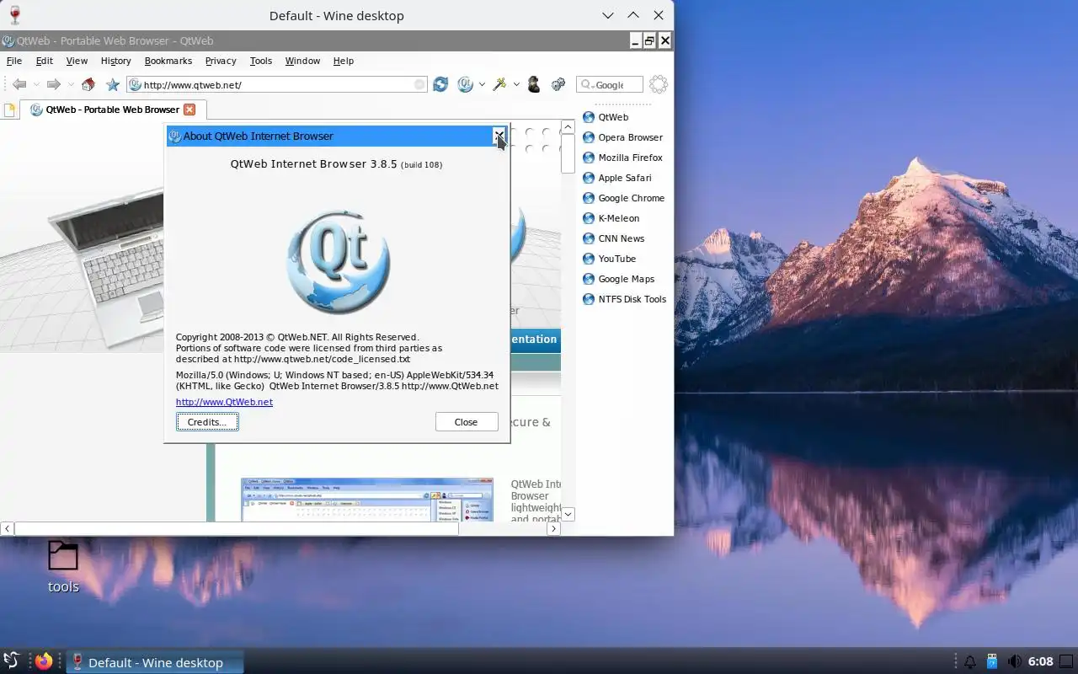Click the volume speaker tray icon
This screenshot has height=674, width=1078.
[x=1015, y=662]
